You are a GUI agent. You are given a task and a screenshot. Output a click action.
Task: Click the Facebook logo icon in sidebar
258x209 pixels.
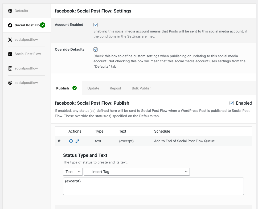10,25
